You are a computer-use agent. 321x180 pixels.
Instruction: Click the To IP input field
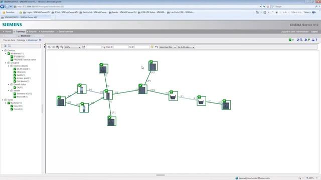pyautogui.click(x=142, y=47)
